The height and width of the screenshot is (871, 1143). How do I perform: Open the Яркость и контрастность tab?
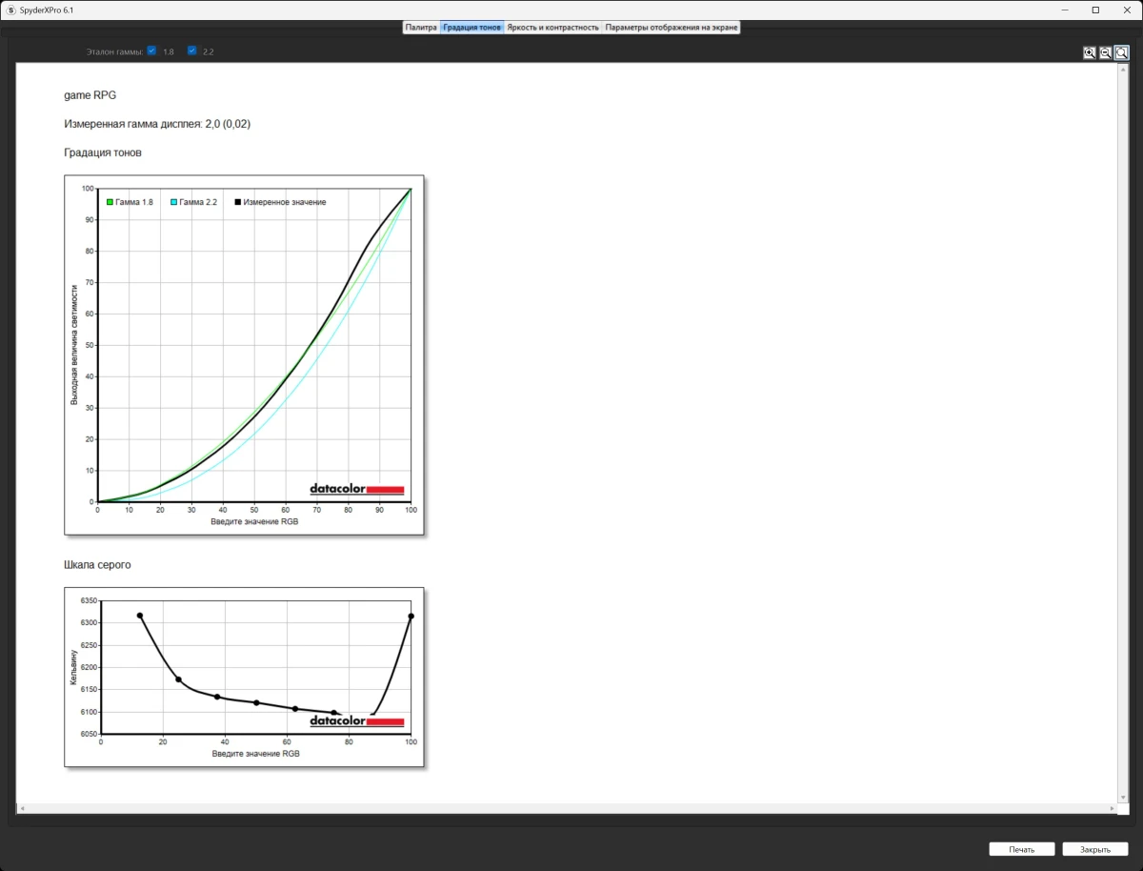coord(552,28)
